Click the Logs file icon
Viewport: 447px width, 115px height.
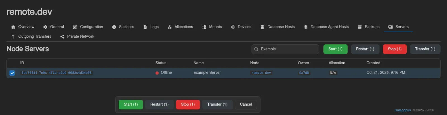coord(145,27)
